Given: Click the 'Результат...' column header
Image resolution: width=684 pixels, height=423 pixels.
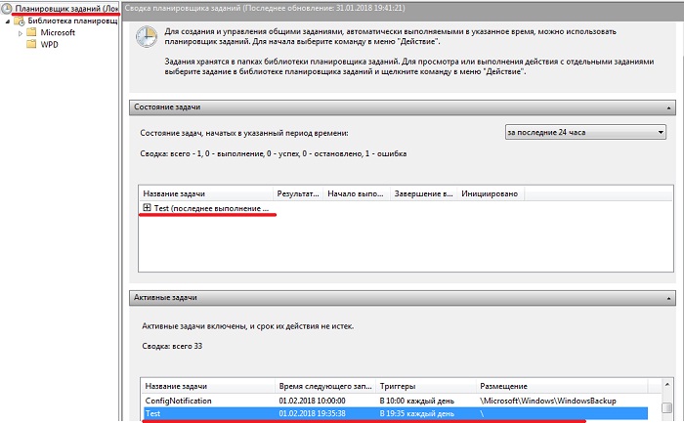Looking at the screenshot, I should [298, 193].
